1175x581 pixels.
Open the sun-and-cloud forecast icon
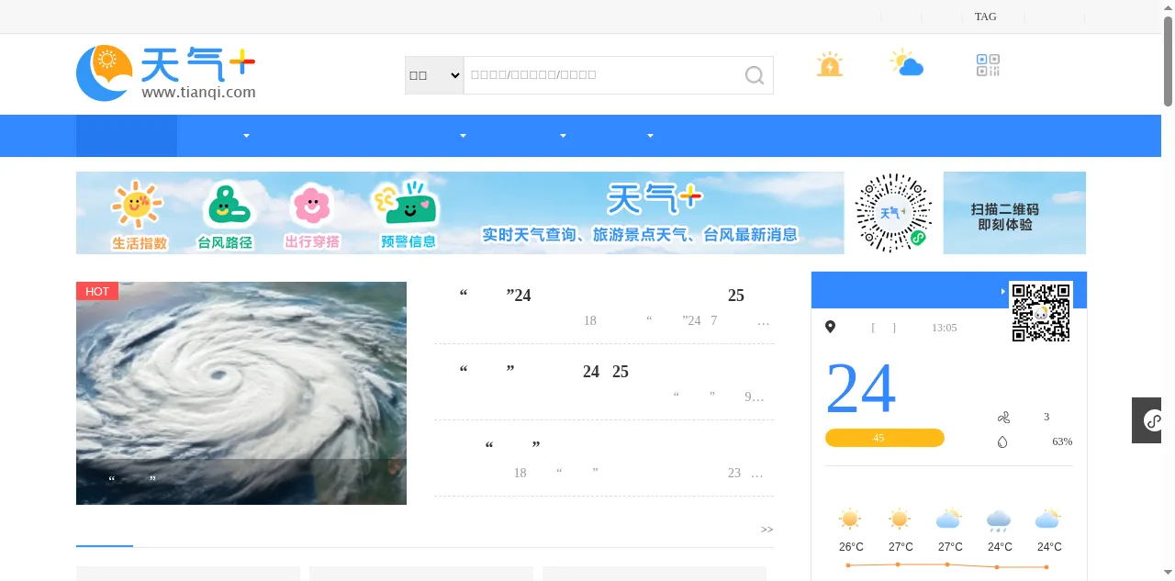click(x=906, y=63)
